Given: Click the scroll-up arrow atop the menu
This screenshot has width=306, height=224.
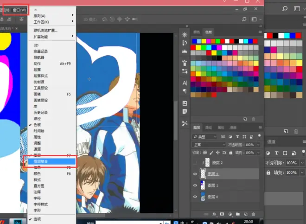Looking at the screenshot, I should (x=35, y=9).
